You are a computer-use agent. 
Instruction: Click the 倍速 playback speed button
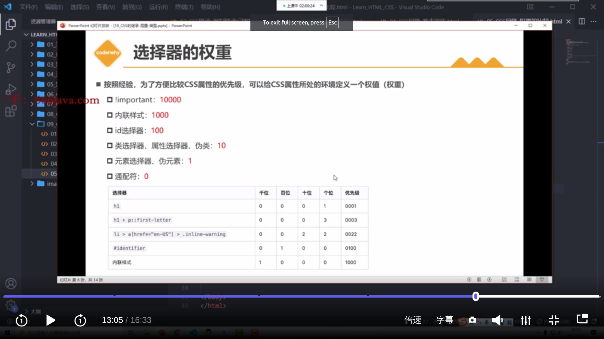[413, 320]
